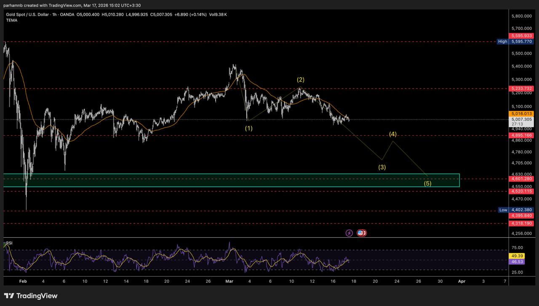Click the wave (4) projection label
The height and width of the screenshot is (306, 539).
click(x=392, y=134)
